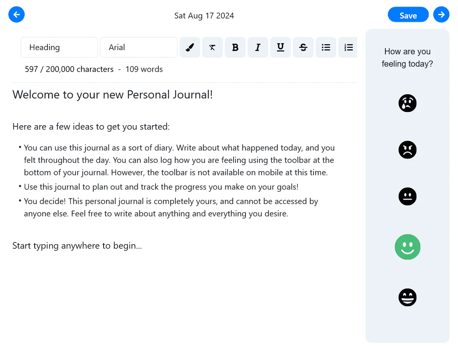Deselect the green smiling face mood
The width and height of the screenshot is (458, 349).
(x=407, y=247)
